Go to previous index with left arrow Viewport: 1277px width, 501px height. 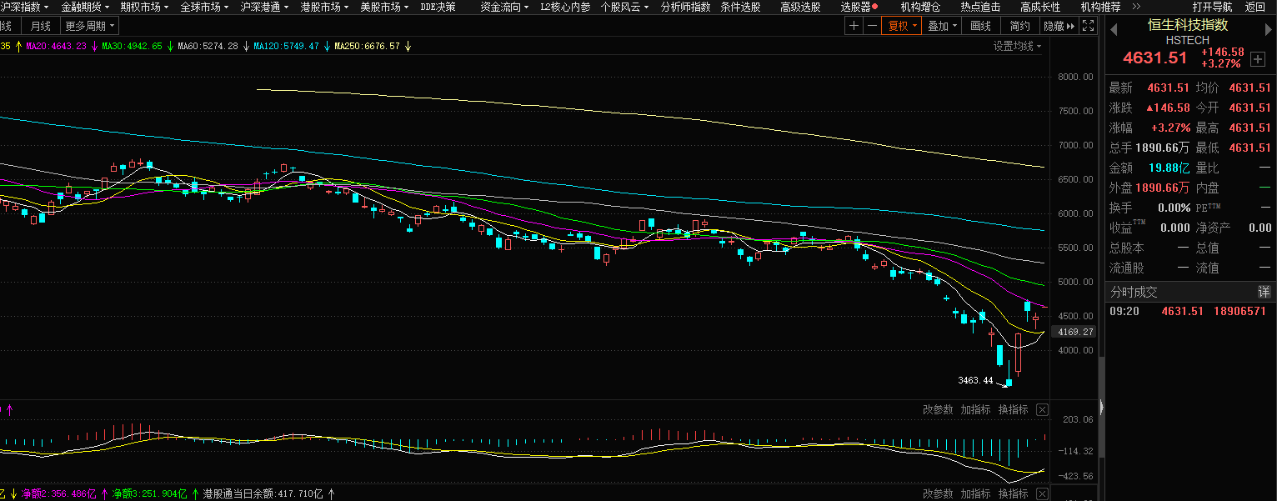tap(1114, 31)
